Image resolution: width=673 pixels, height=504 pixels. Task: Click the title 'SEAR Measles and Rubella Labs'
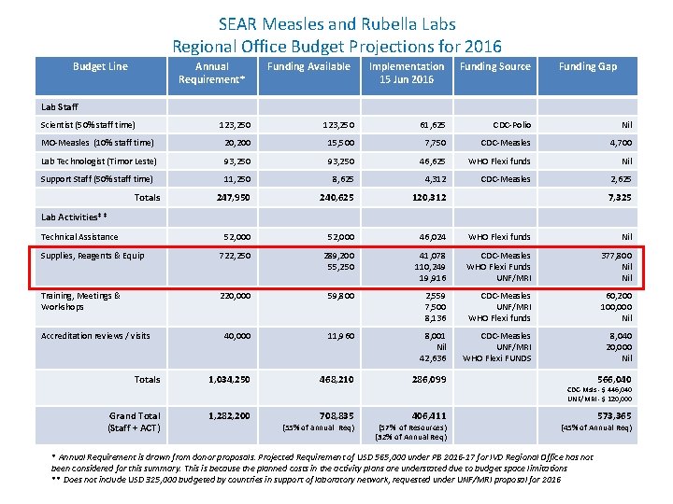336,23
